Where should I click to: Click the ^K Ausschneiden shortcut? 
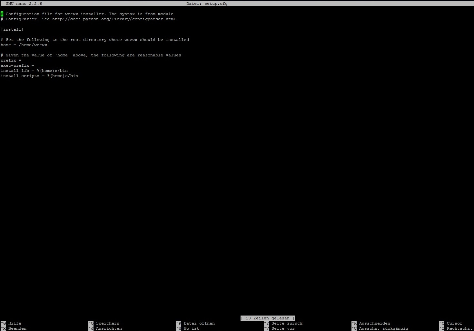(x=371, y=323)
